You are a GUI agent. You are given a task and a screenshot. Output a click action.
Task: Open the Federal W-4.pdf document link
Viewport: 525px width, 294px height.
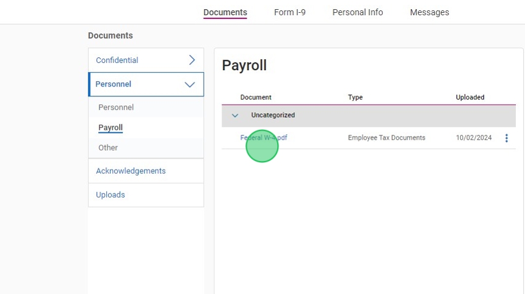click(264, 137)
